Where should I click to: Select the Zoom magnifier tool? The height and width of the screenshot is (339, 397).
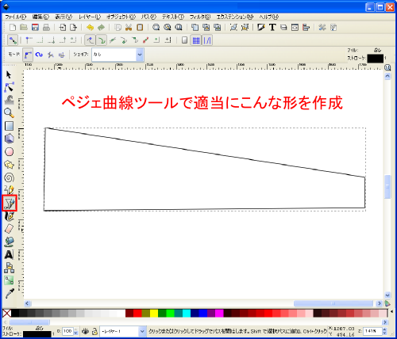[x=9, y=113]
